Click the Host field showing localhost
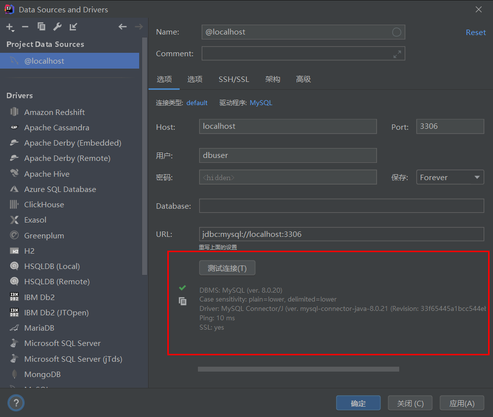Viewport: 493px width, 417px height. (x=288, y=126)
